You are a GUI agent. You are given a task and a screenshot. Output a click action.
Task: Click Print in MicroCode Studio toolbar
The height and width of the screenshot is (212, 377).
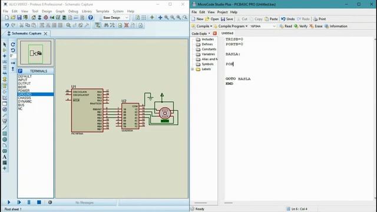pyautogui.click(x=320, y=19)
